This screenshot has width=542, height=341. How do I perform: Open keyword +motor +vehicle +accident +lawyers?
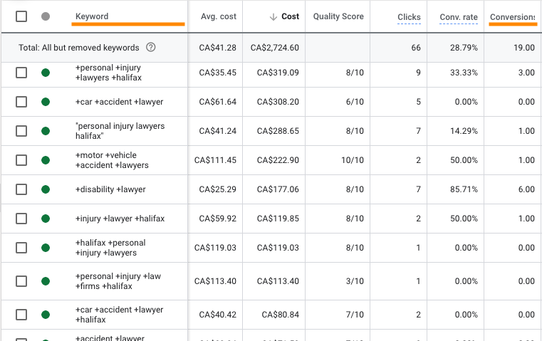point(112,160)
